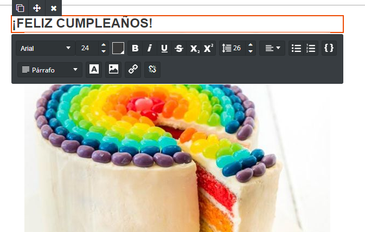Open the text color swatch picker
The image size is (365, 232).
(x=118, y=48)
